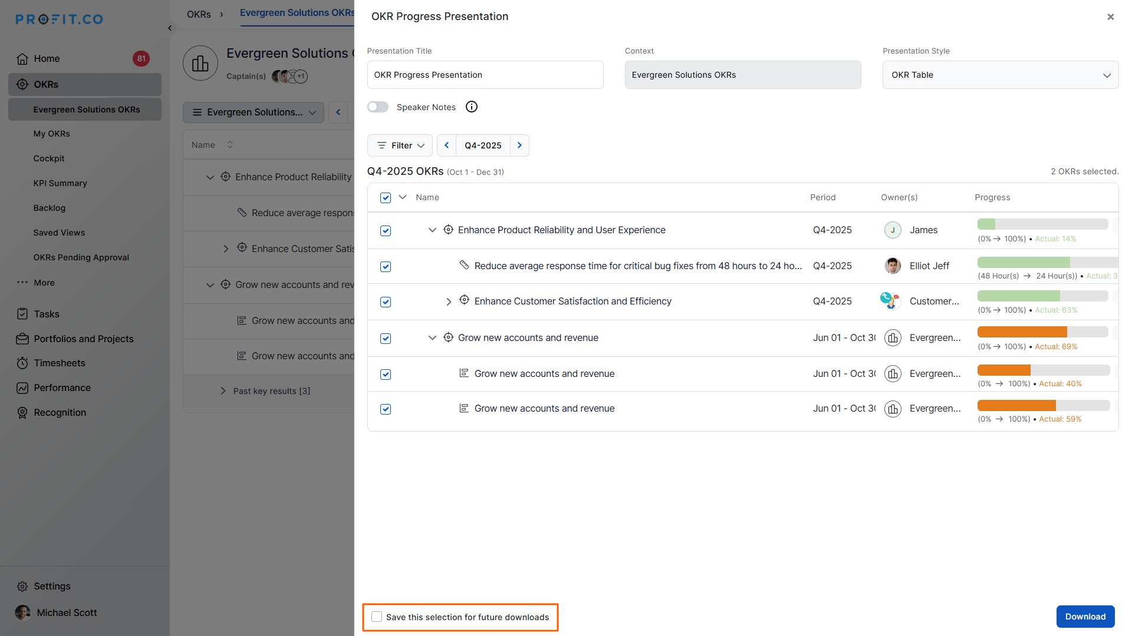Image resolution: width=1132 pixels, height=636 pixels.
Task: Click the Tasks clipboard icon
Action: coord(22,314)
